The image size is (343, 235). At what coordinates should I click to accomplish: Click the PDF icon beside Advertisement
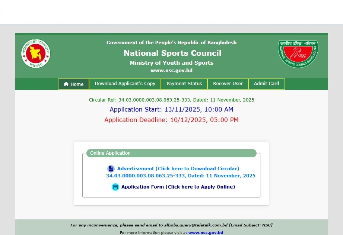coord(111,169)
